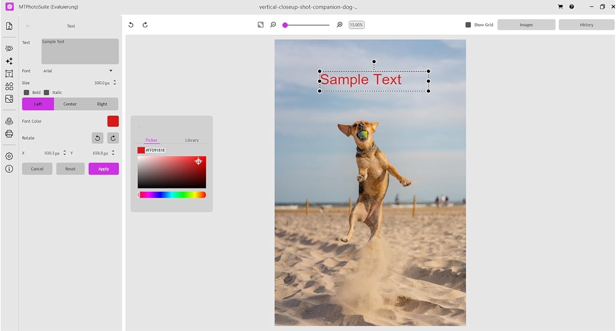Open the help question mark icon
Viewport: 616px width, 331px height.
[572, 7]
